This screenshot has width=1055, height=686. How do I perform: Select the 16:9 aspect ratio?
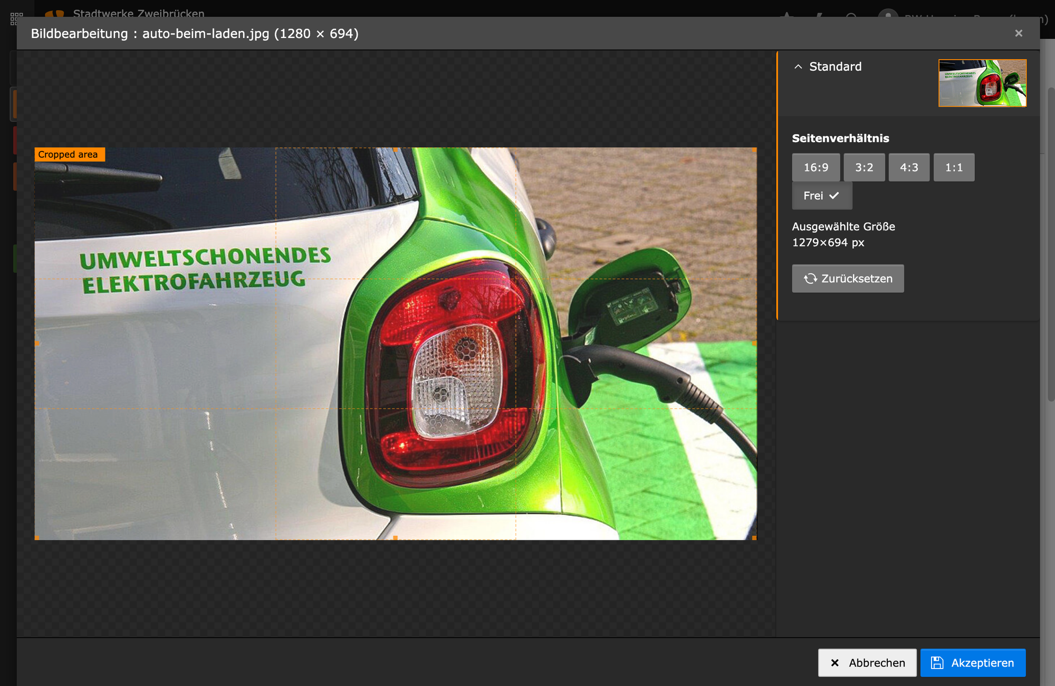pyautogui.click(x=816, y=167)
